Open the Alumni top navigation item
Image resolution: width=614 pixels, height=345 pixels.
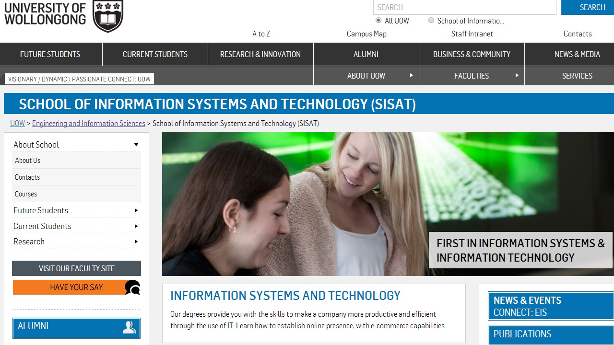[x=366, y=54]
